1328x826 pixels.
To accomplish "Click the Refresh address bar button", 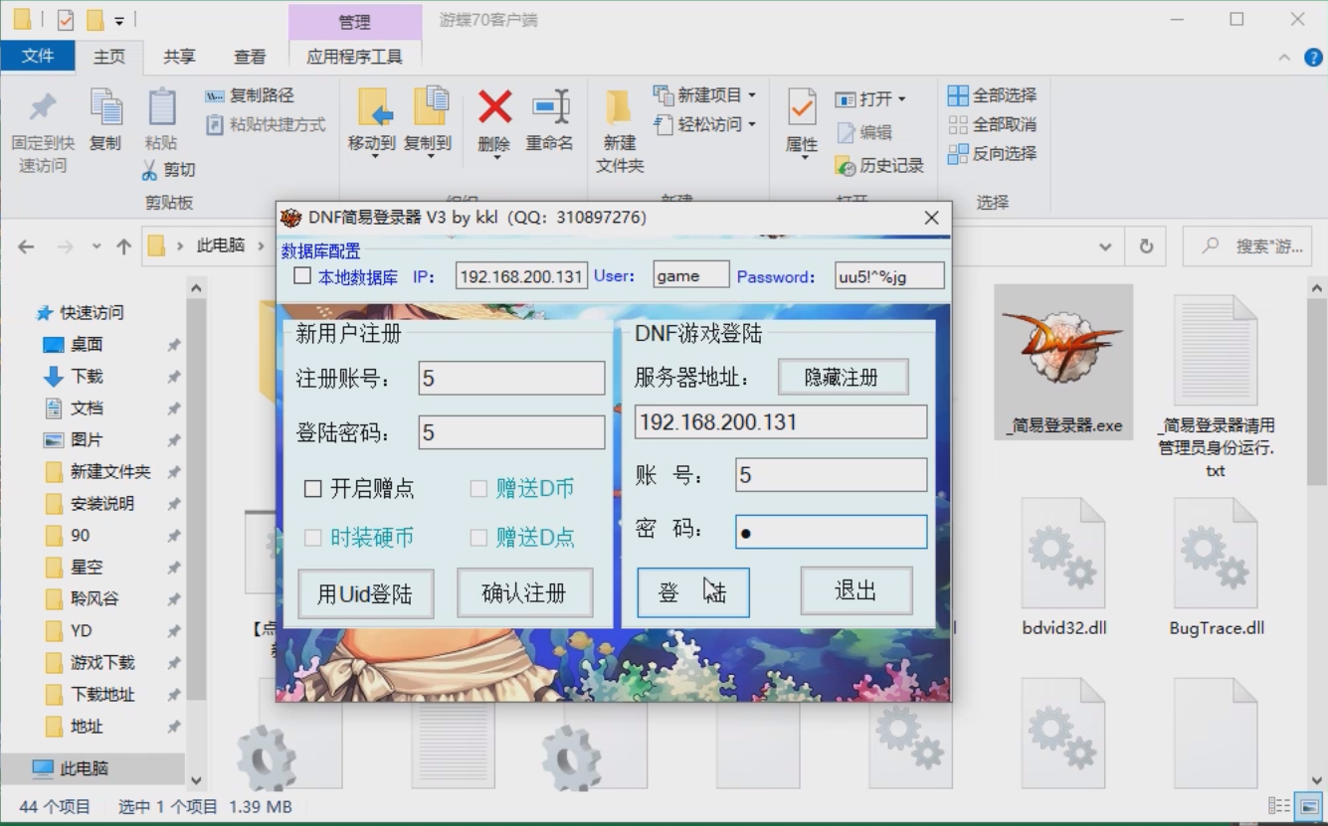I will coord(1146,247).
